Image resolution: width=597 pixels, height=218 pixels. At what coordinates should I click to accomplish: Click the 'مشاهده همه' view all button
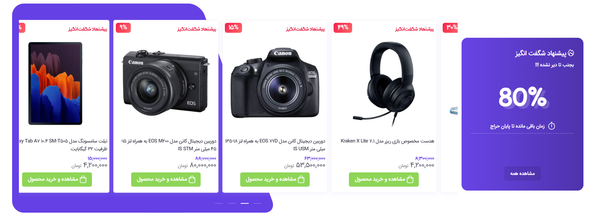click(x=522, y=173)
